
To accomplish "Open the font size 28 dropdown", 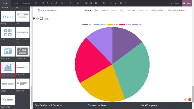I will coord(63,3).
